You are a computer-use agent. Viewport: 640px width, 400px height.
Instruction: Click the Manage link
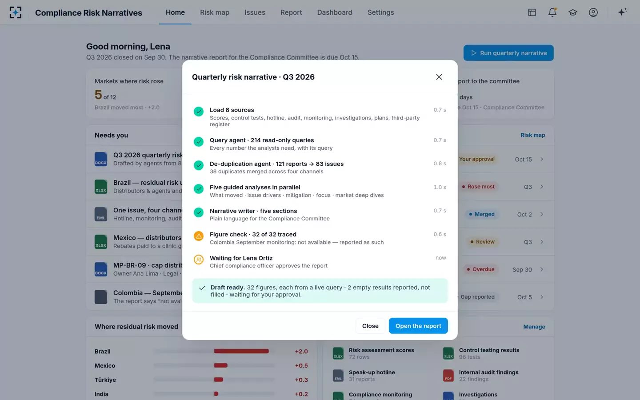534,327
